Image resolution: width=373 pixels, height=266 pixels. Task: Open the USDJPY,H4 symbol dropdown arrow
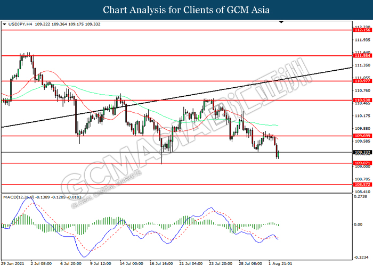point(4,24)
